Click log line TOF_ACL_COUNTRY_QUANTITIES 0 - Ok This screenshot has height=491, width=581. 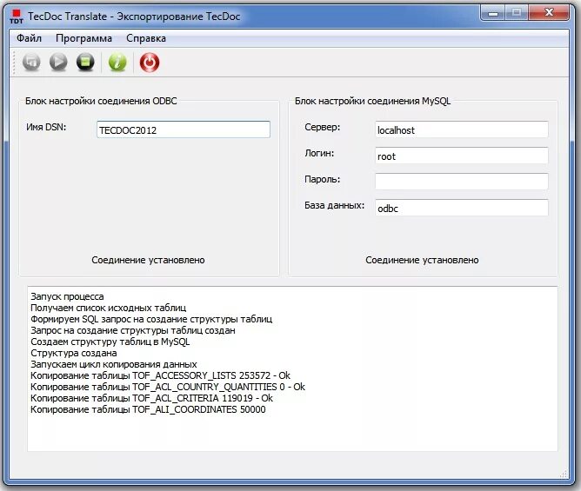coord(168,387)
